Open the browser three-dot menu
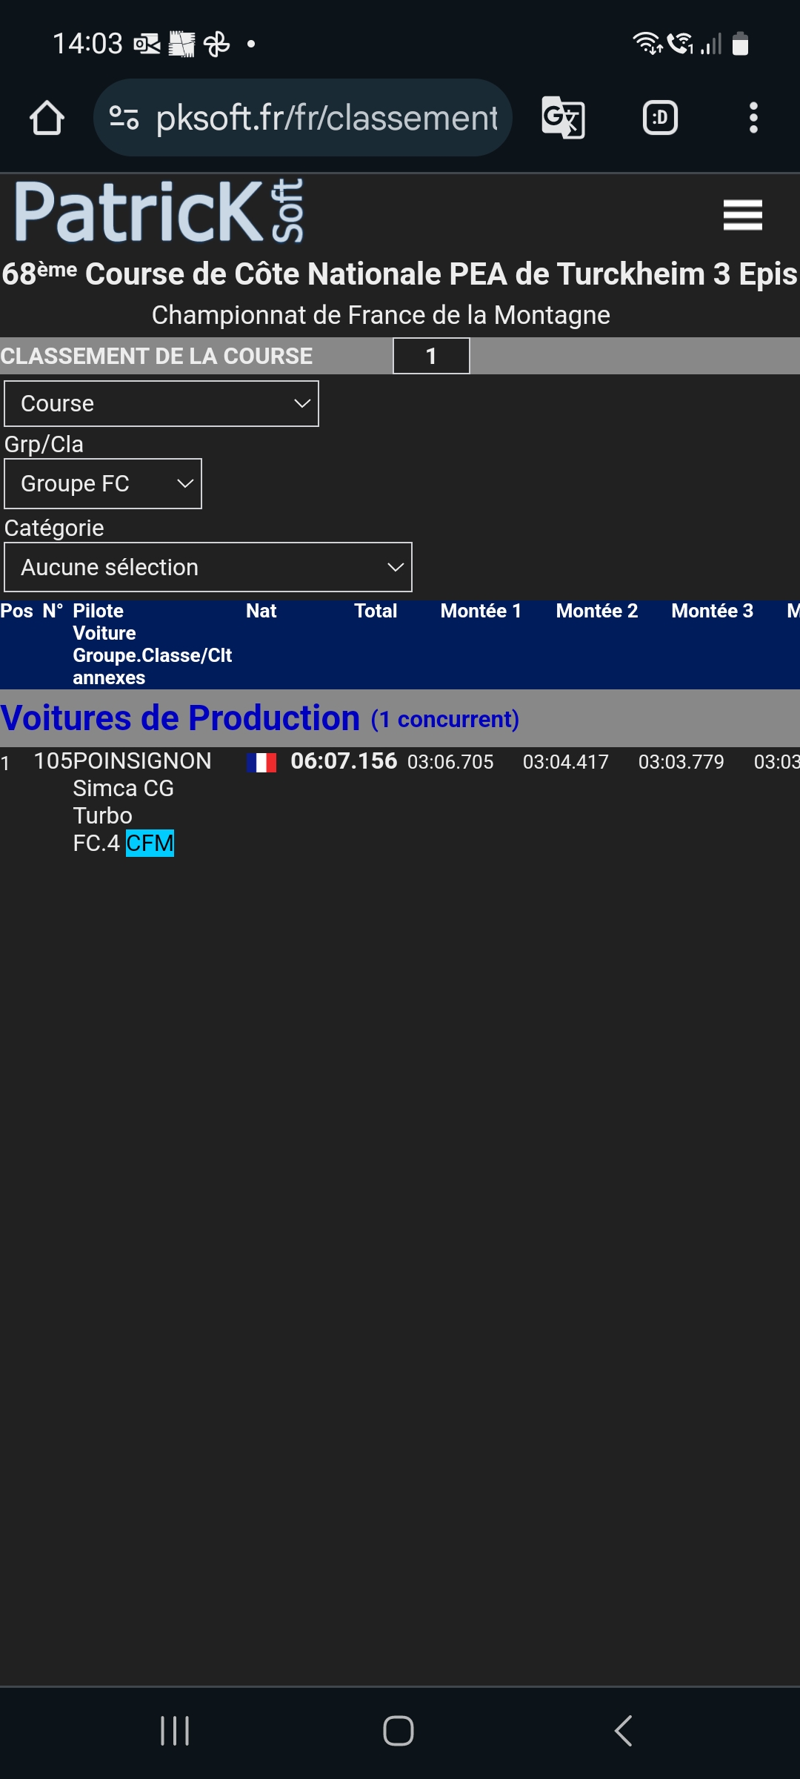The image size is (800, 1779). coord(753,118)
